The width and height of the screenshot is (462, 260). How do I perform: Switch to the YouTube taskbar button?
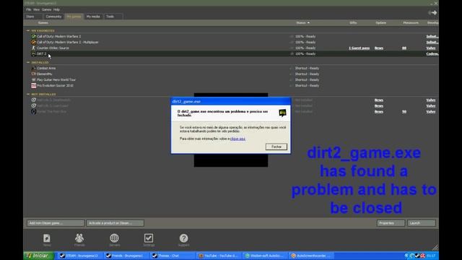tap(219, 256)
